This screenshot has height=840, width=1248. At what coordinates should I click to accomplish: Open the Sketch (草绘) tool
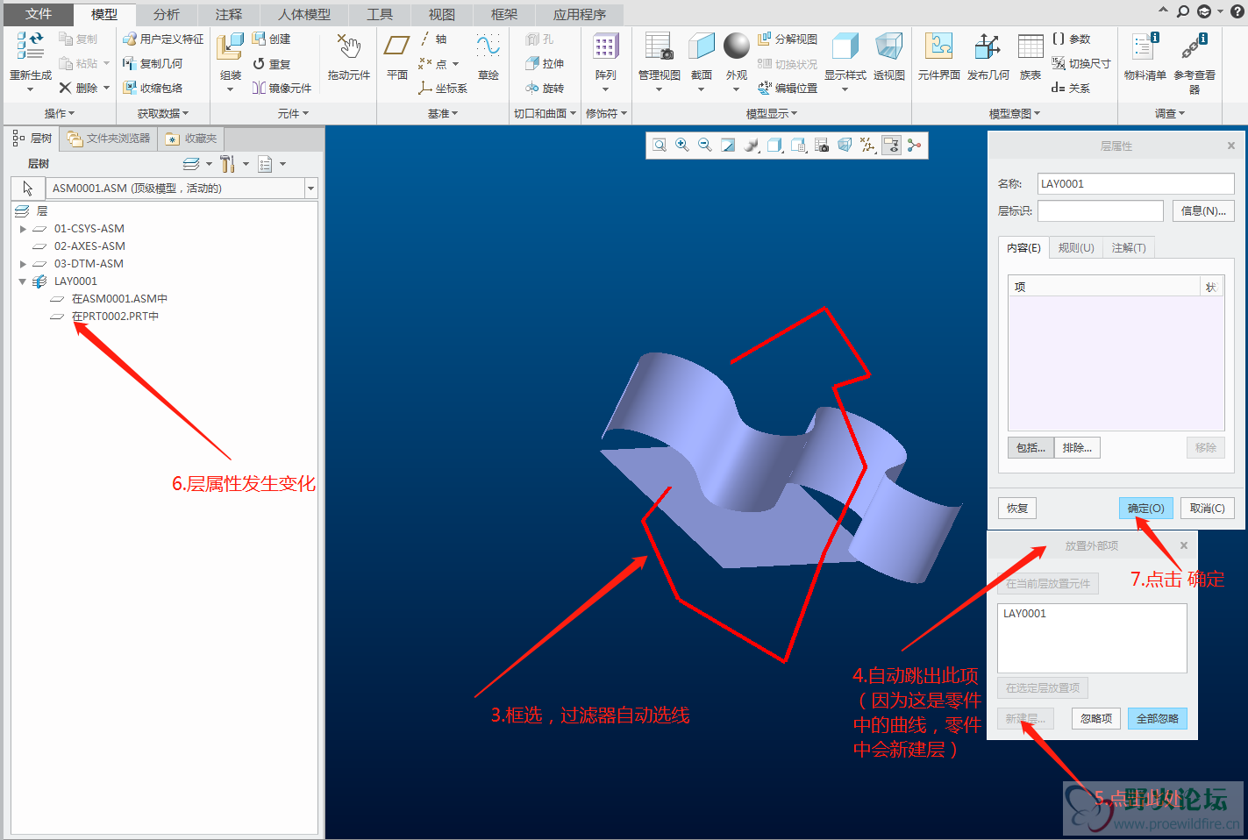click(x=488, y=47)
